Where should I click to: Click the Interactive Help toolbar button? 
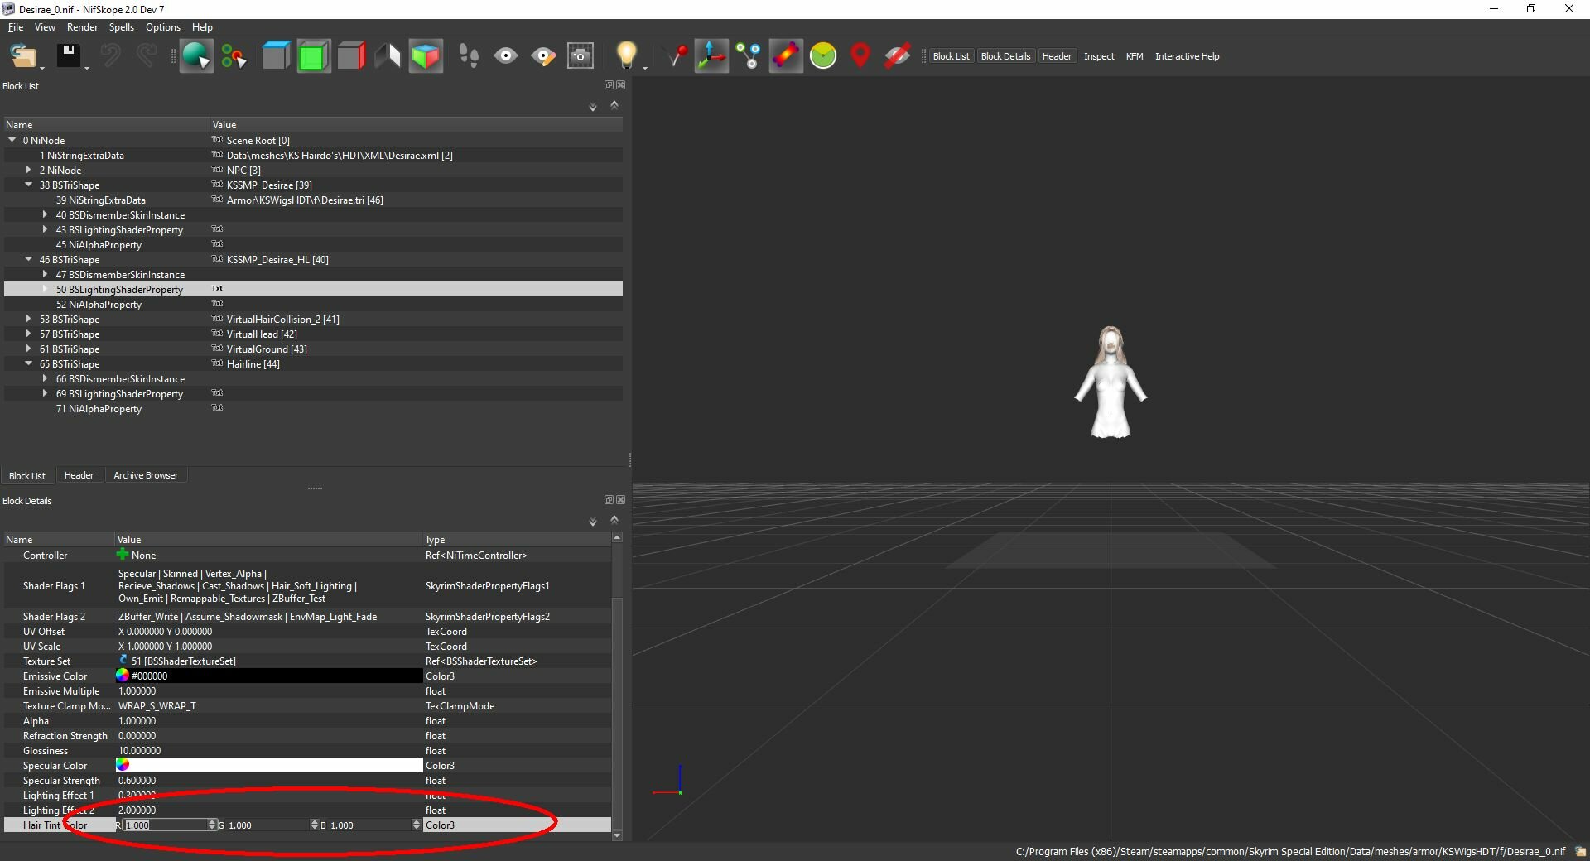[x=1187, y=56]
